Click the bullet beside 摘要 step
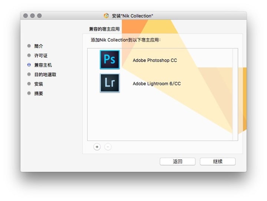 pos(29,93)
